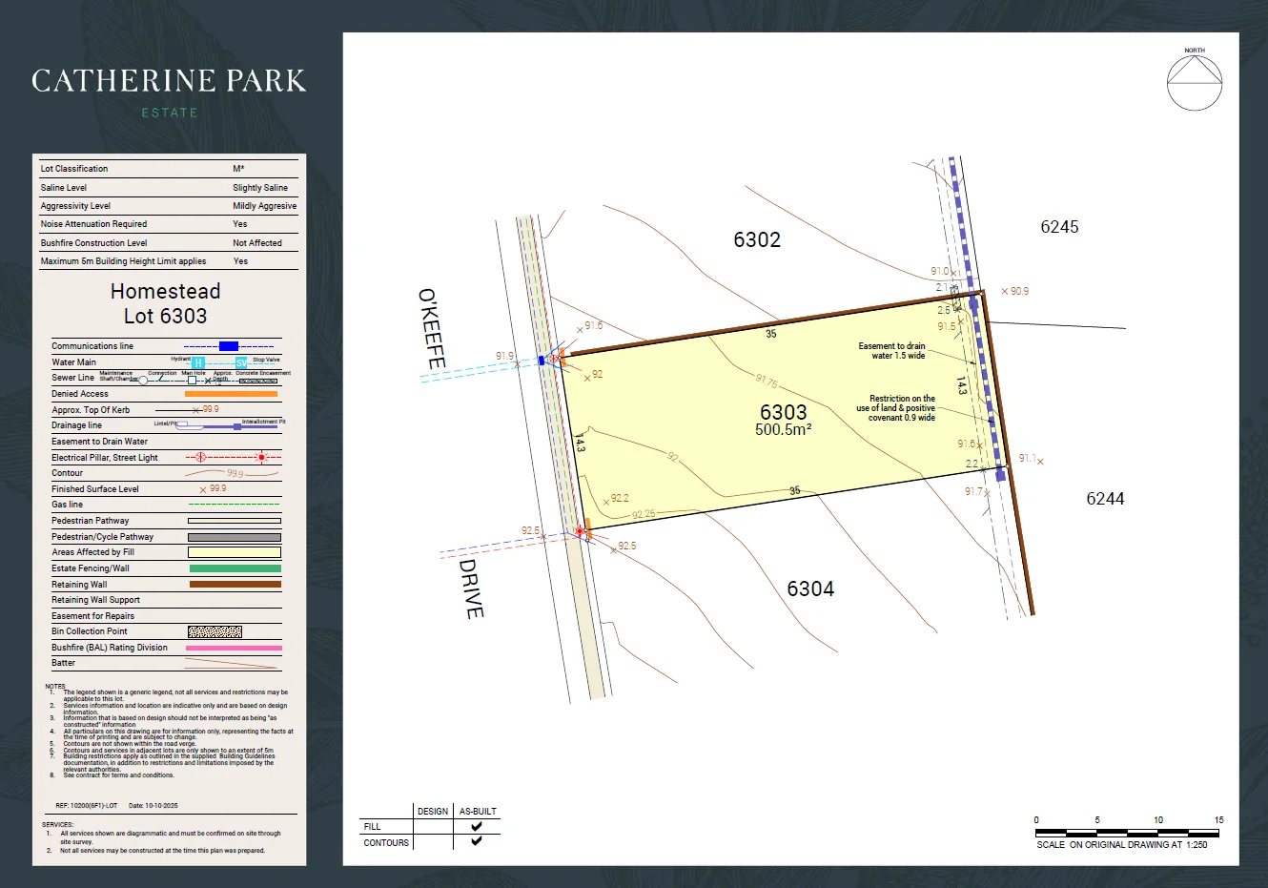Click the Homestead Lot 6303 title
This screenshot has height=888, width=1268.
coord(166,303)
